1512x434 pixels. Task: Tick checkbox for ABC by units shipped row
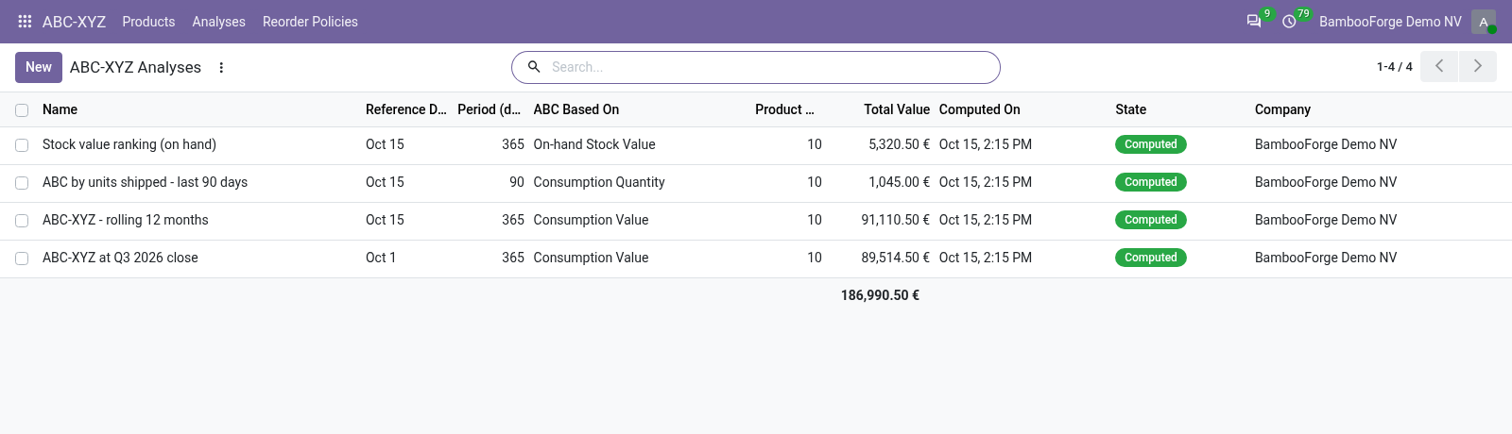click(22, 183)
